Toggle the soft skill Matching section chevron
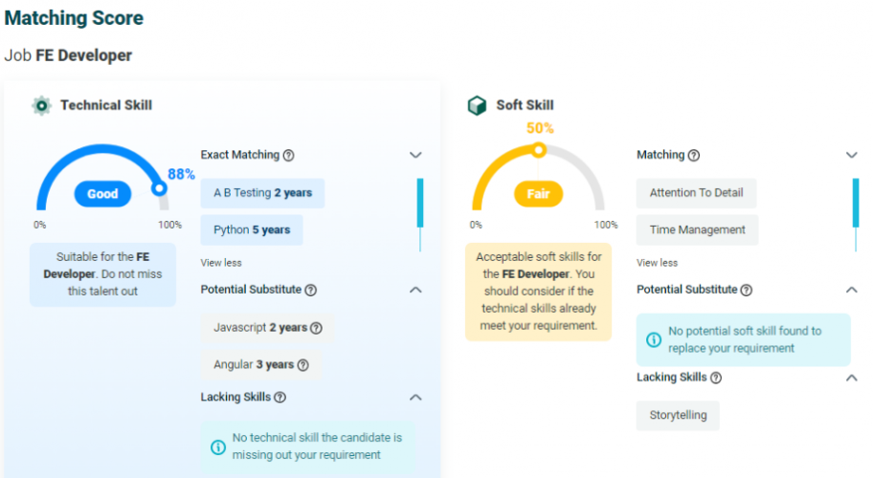 pos(852,155)
